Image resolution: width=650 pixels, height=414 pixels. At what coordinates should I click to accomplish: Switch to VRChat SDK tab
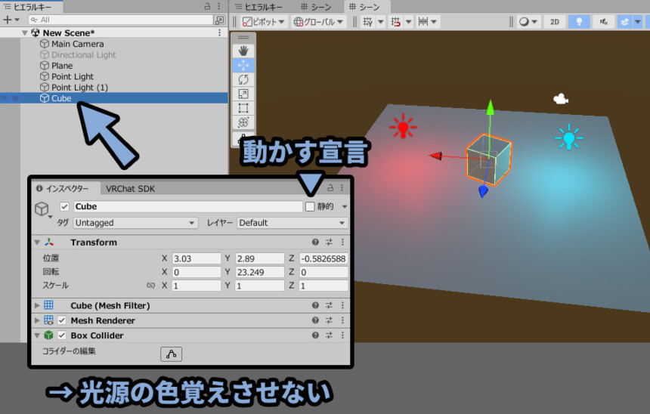tap(130, 189)
